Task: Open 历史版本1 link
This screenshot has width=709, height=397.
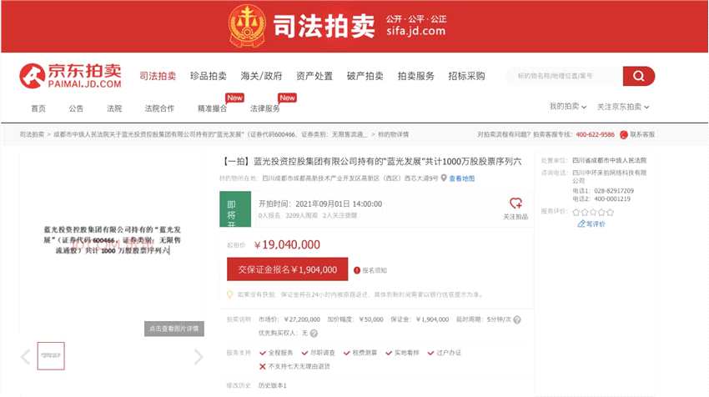Action: pos(272,385)
